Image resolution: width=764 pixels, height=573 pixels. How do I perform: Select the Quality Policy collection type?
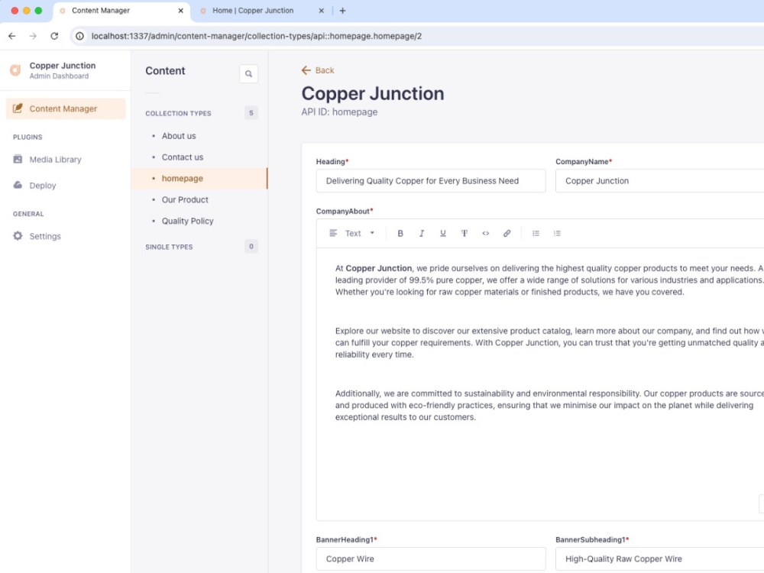point(188,221)
